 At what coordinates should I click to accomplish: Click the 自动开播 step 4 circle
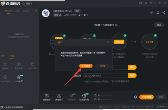[x=149, y=42]
